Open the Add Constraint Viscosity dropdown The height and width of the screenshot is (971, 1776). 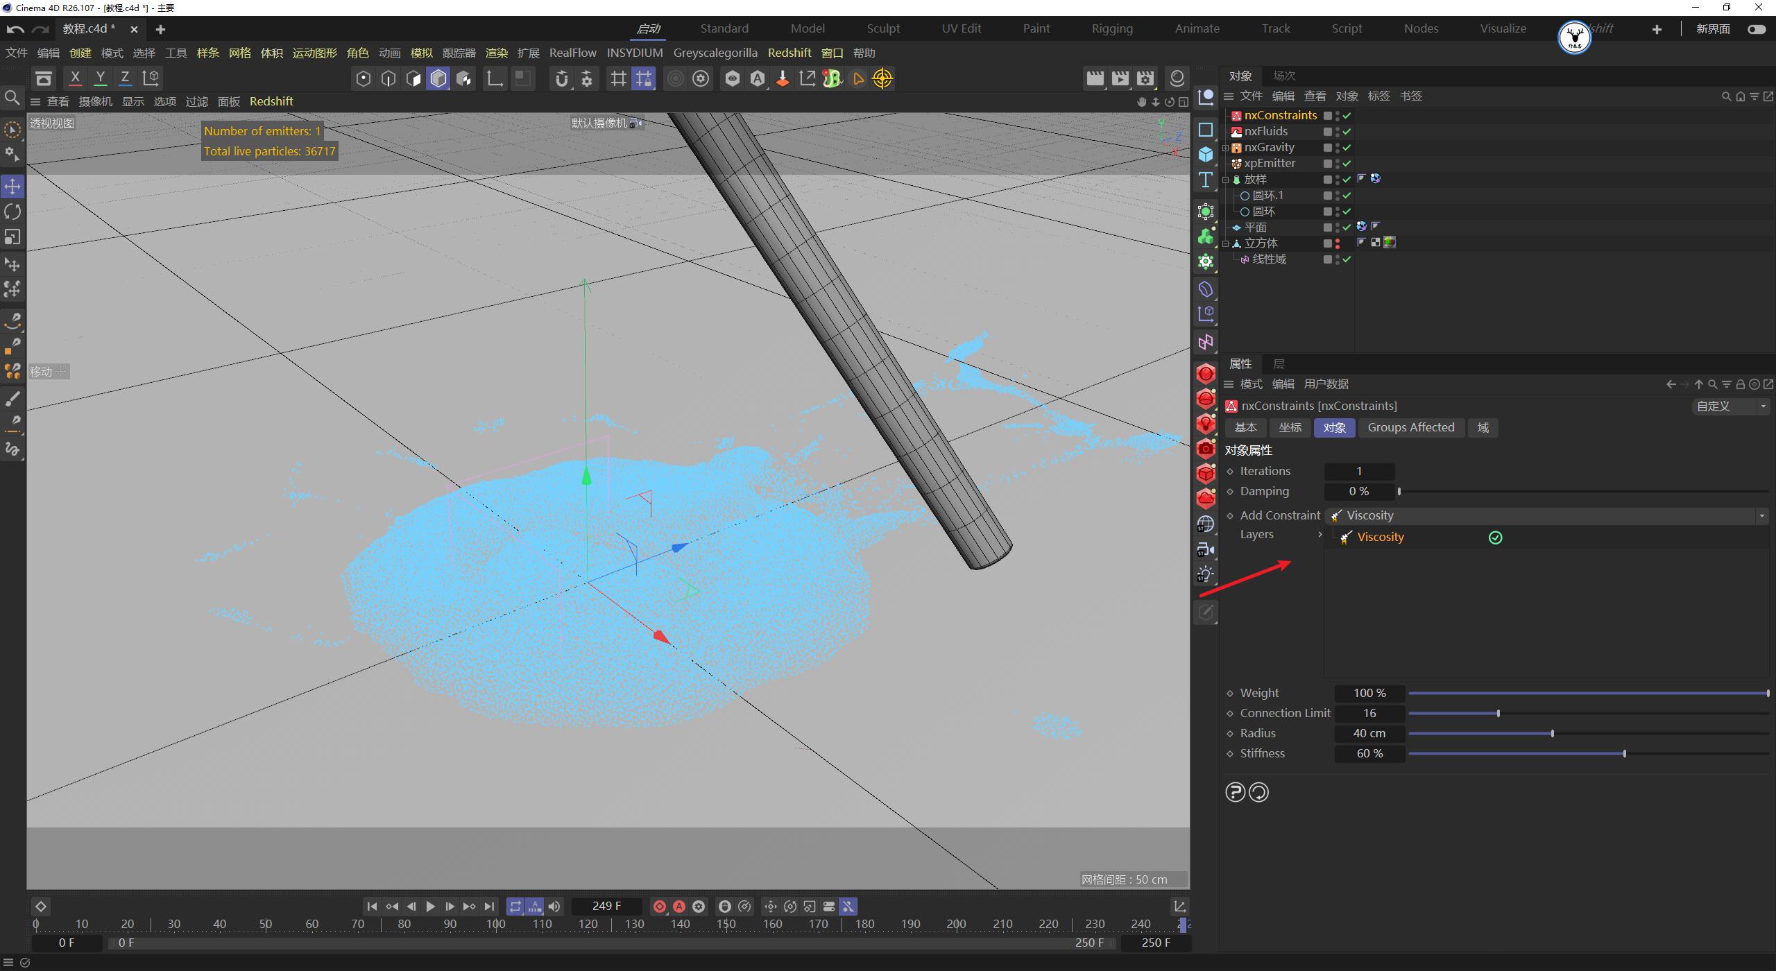[1761, 515]
